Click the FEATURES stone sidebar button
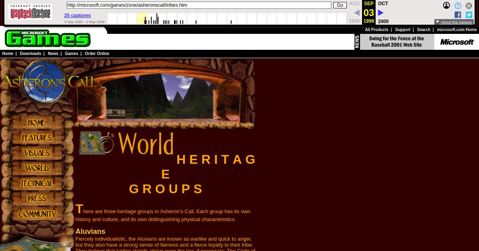This screenshot has width=479, height=251. 37,138
